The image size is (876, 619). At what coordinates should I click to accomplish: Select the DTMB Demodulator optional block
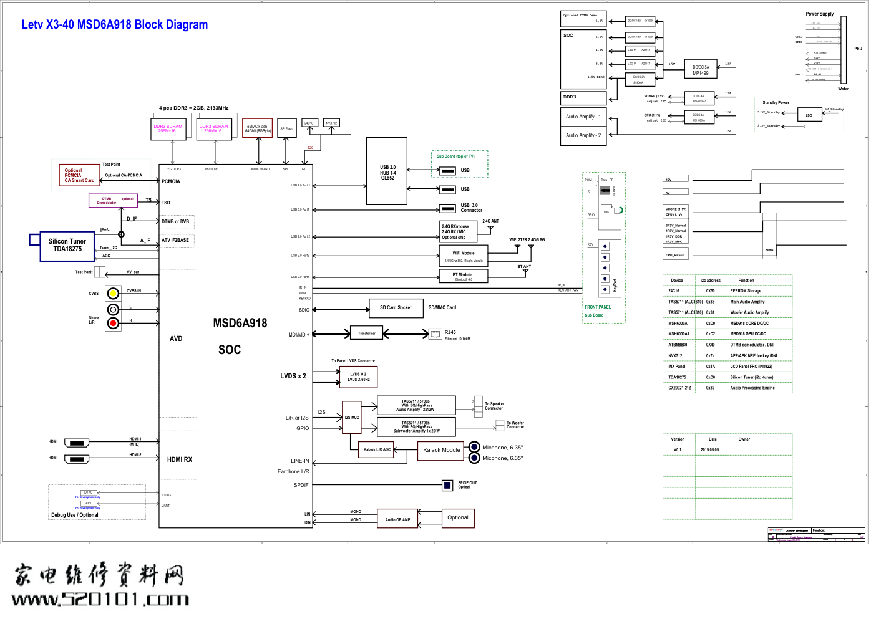click(113, 200)
